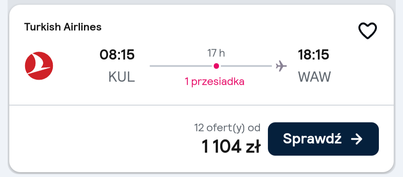Image resolution: width=403 pixels, height=177 pixels.
Task: Click the WAW arrival airport code
Action: tap(314, 77)
